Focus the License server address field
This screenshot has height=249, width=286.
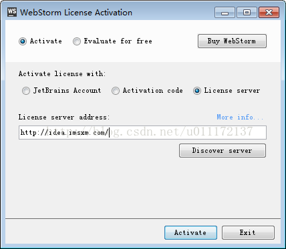coord(142,133)
